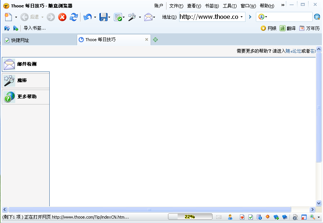Select 邮件检测 in the tips sidebar

pyautogui.click(x=26, y=64)
